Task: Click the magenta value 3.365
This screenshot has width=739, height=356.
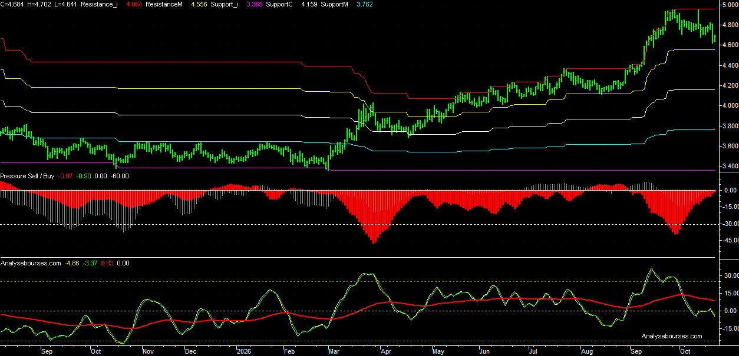Action: [255, 4]
